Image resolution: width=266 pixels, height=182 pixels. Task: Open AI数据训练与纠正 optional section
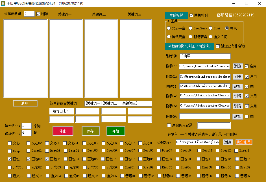189,46
